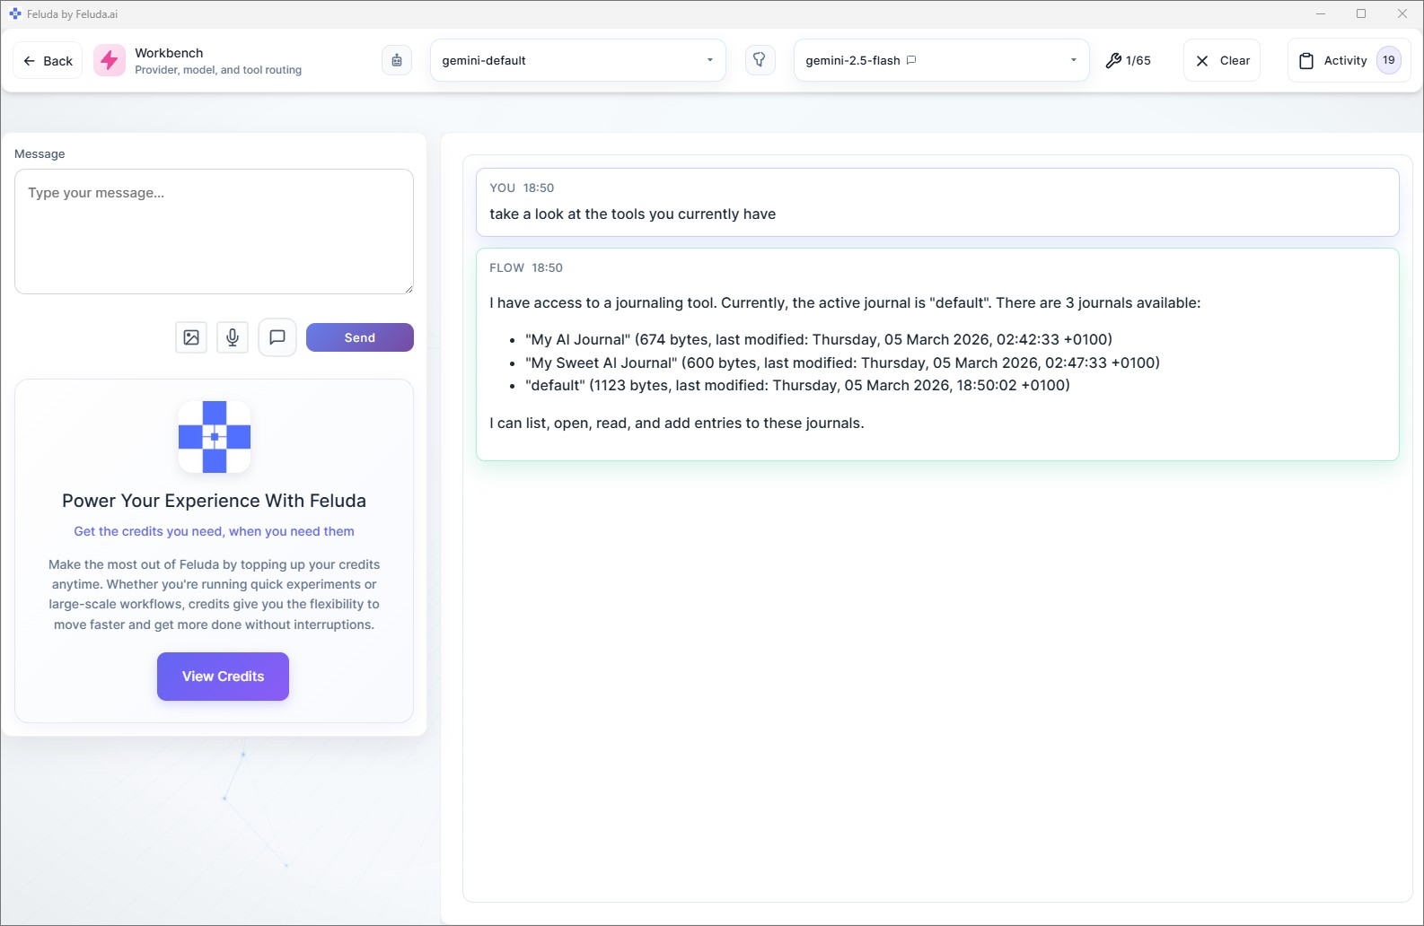Clear the conversation with the Clear button
Screen dimensions: 1424x926
pos(1222,60)
